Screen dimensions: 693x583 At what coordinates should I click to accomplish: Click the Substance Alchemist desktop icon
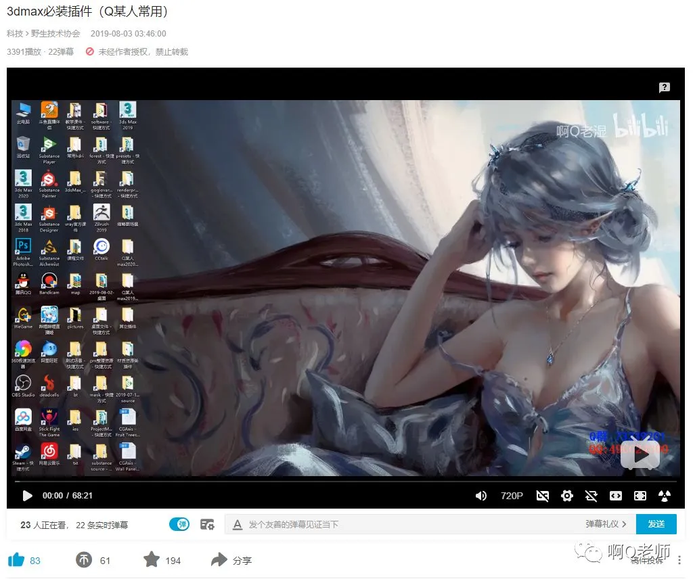pos(49,252)
